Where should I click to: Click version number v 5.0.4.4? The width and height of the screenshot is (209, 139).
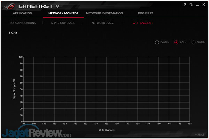coord(200,134)
